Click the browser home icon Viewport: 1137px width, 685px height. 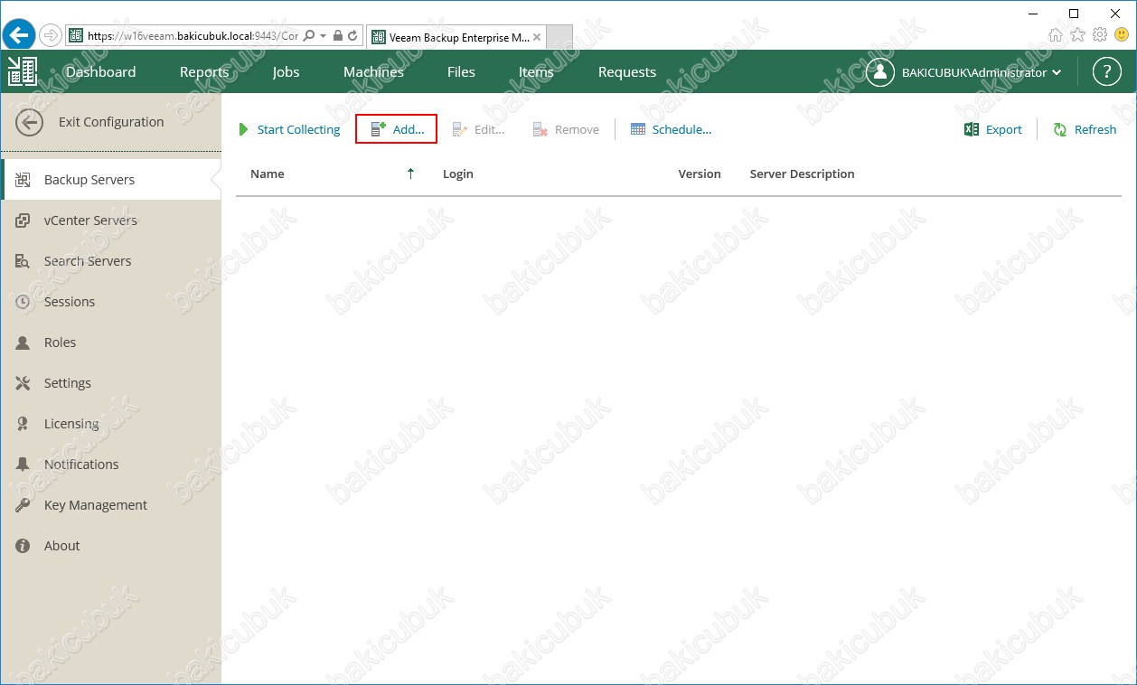(1056, 35)
